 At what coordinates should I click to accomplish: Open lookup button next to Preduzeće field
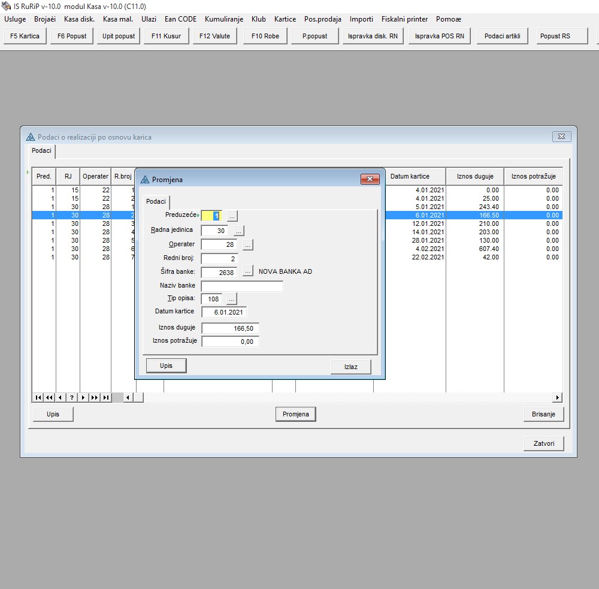click(x=232, y=216)
